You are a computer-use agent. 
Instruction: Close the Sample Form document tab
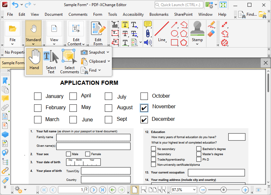click(266, 63)
